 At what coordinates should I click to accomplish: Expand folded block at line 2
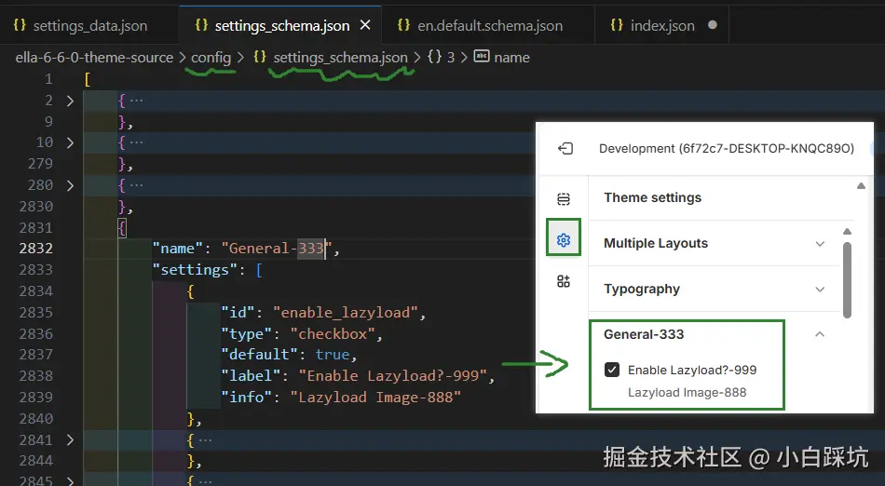[70, 101]
